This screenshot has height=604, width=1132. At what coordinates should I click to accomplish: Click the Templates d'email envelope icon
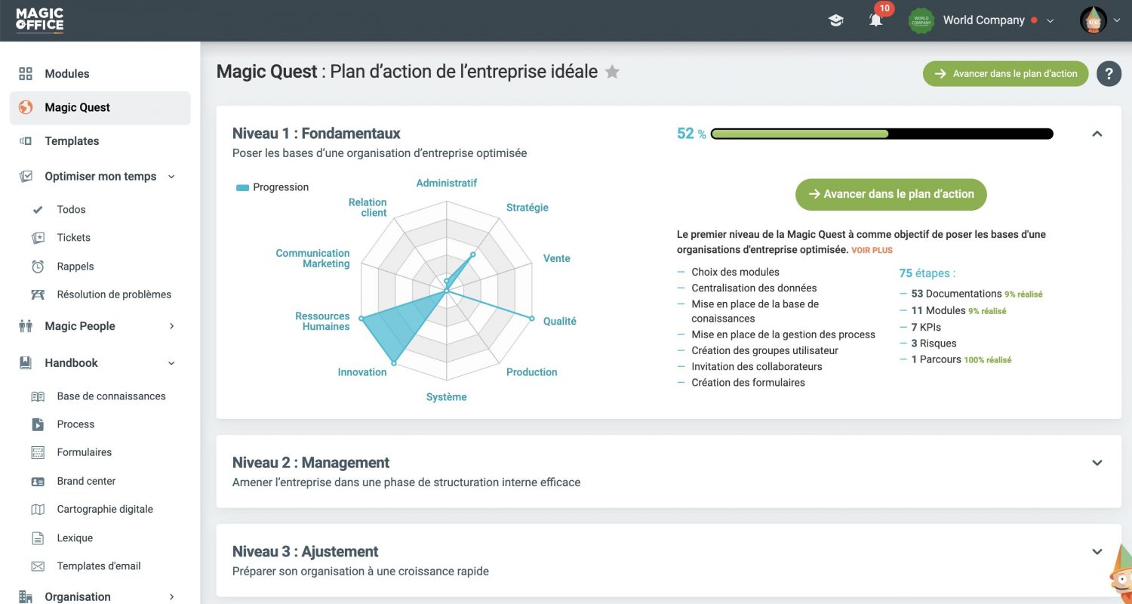pyautogui.click(x=38, y=566)
